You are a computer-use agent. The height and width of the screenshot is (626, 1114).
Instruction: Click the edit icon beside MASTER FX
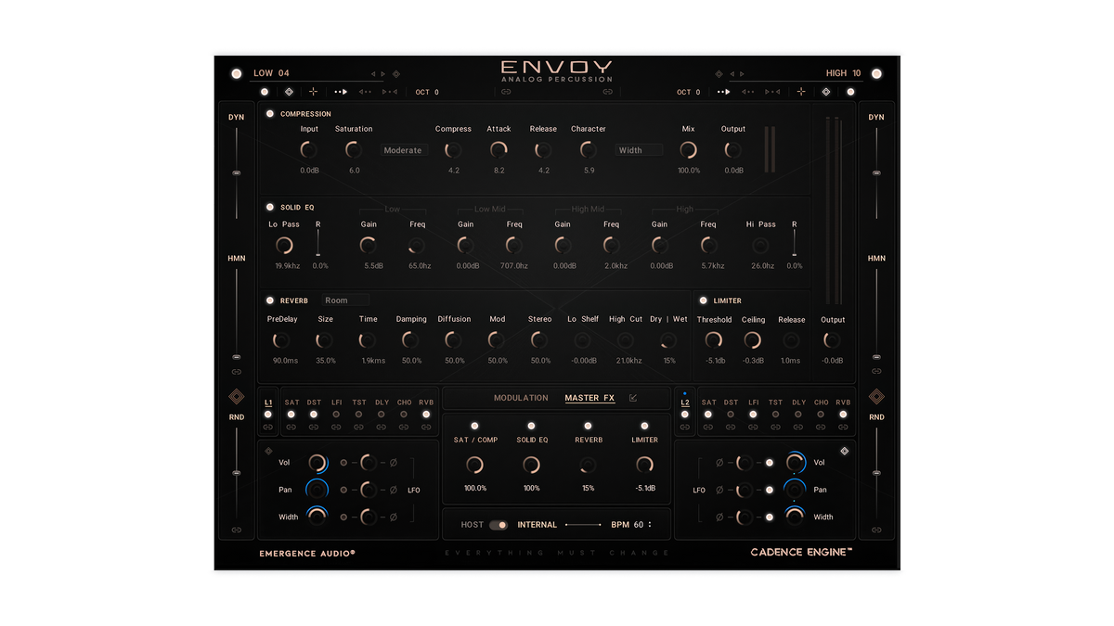633,398
